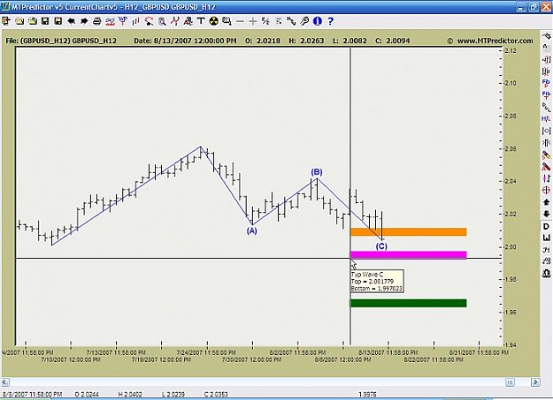The height and width of the screenshot is (400, 553).
Task: Click the red-blue line chart icon
Action: [110, 21]
